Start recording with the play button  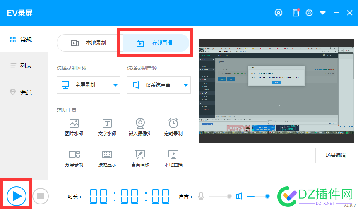[17, 196]
